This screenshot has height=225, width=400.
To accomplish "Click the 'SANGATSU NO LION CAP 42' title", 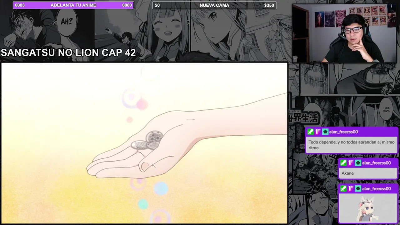I will point(68,52).
